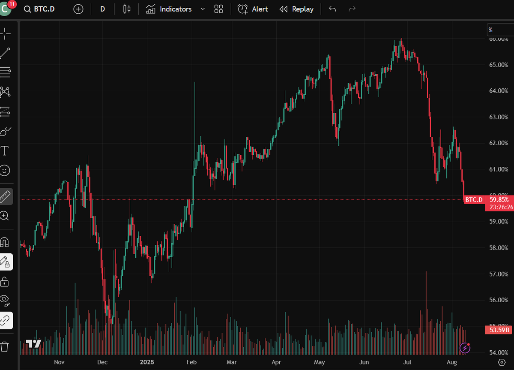Click the Aug label on time axis
This screenshot has height=370, width=514.
(x=452, y=362)
